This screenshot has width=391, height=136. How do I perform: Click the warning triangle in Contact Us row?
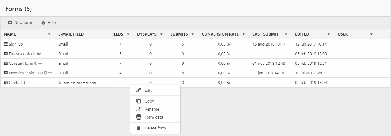[x=60, y=83]
